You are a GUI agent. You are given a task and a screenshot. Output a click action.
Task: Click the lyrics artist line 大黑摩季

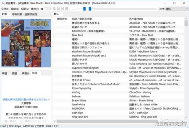pos(26,103)
